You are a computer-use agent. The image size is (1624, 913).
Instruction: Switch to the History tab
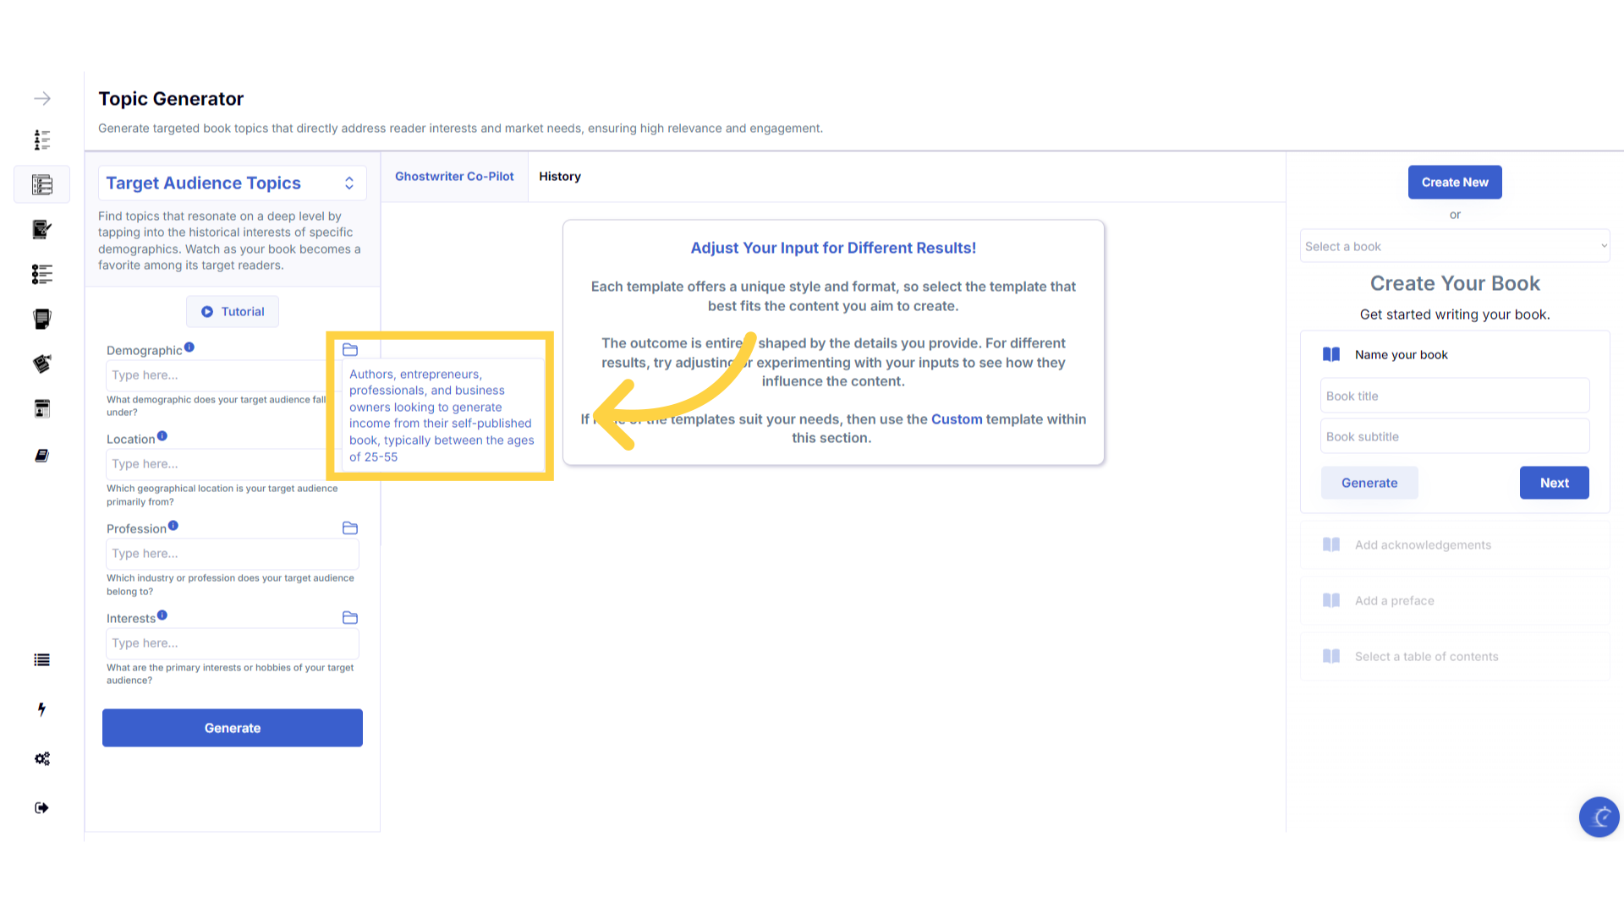pyautogui.click(x=560, y=177)
